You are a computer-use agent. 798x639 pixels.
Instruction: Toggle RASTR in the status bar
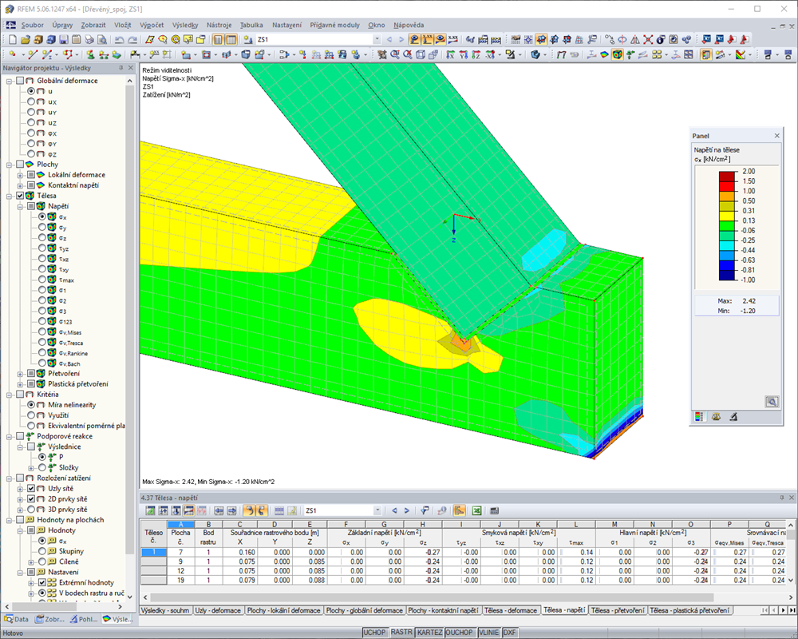point(401,633)
